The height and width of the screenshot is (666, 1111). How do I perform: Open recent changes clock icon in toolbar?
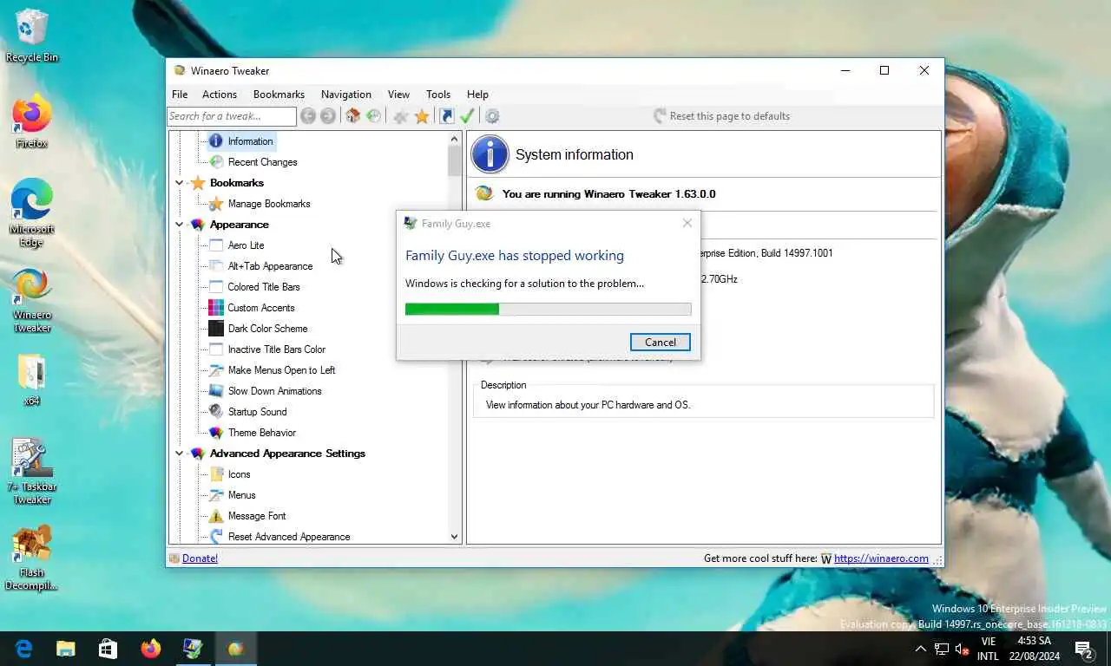tap(373, 116)
